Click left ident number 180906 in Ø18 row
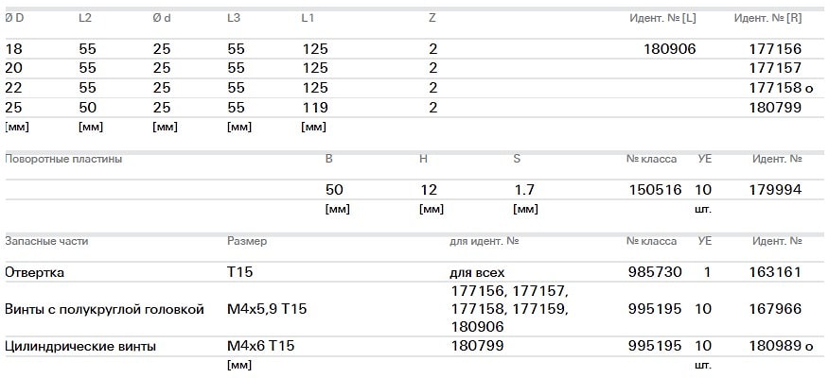Screen dimensions: 829x378 tap(669, 49)
